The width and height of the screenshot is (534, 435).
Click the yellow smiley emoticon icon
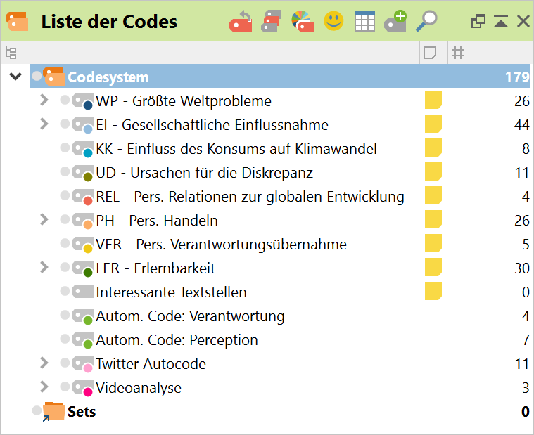(x=333, y=21)
